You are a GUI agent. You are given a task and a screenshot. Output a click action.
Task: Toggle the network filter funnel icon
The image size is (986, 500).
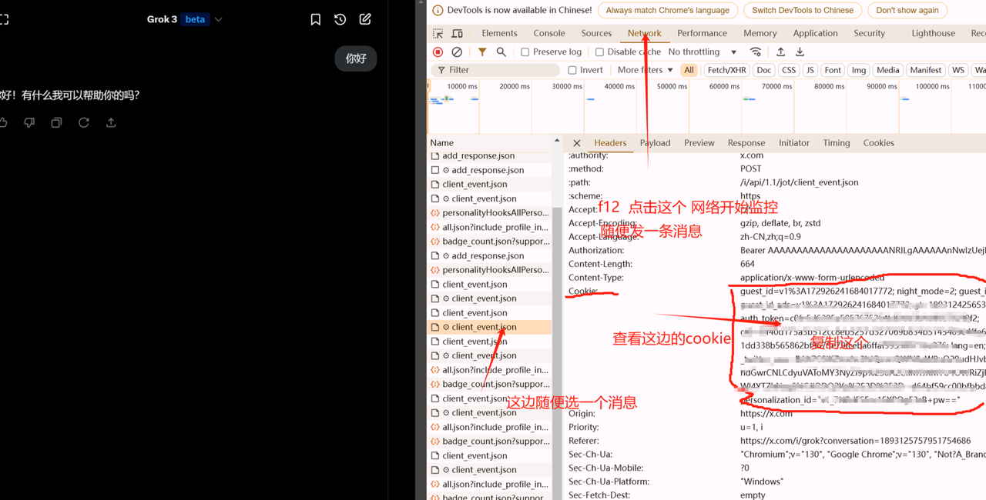coord(482,52)
